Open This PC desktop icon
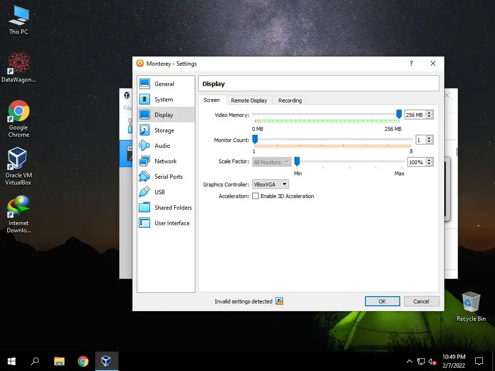Image resolution: width=495 pixels, height=371 pixels. pyautogui.click(x=19, y=20)
